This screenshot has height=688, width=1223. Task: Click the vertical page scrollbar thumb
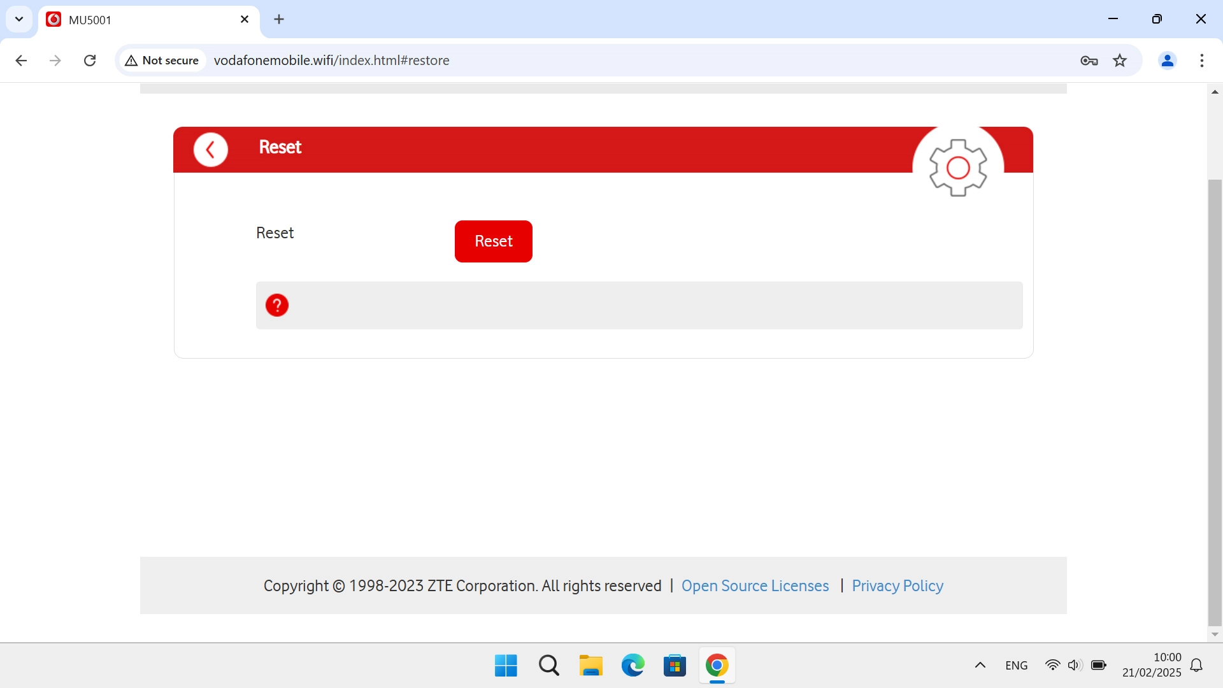(1215, 401)
